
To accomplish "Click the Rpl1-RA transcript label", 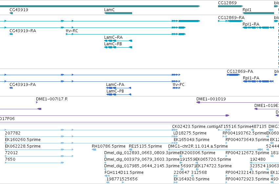I will 251,24.
